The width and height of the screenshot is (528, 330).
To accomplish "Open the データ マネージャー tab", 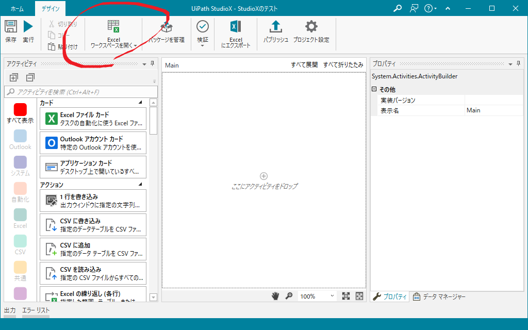I will [x=439, y=296].
